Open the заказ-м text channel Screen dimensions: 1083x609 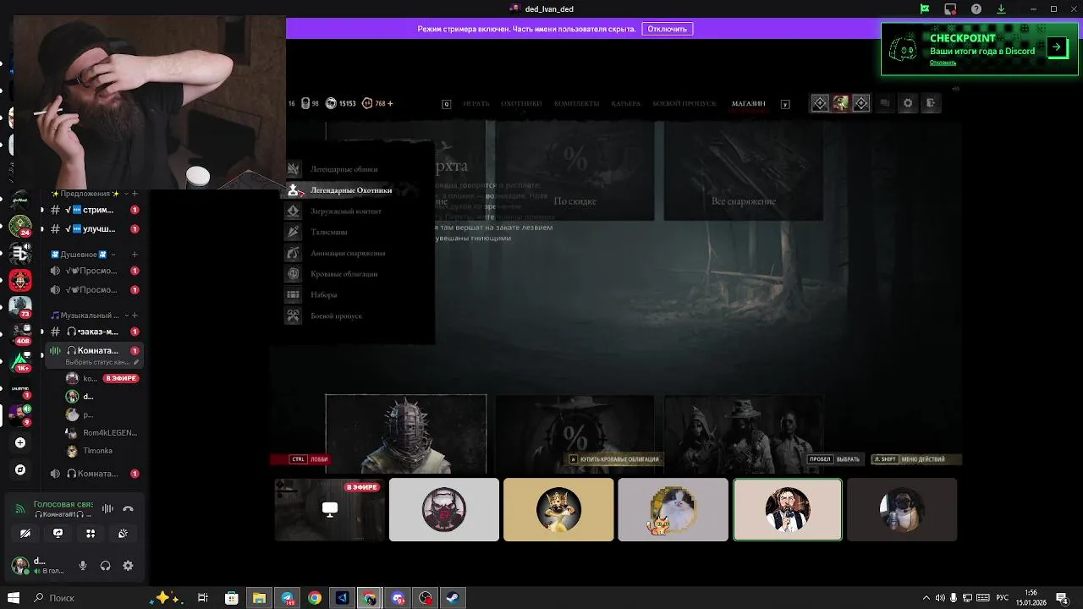point(91,332)
